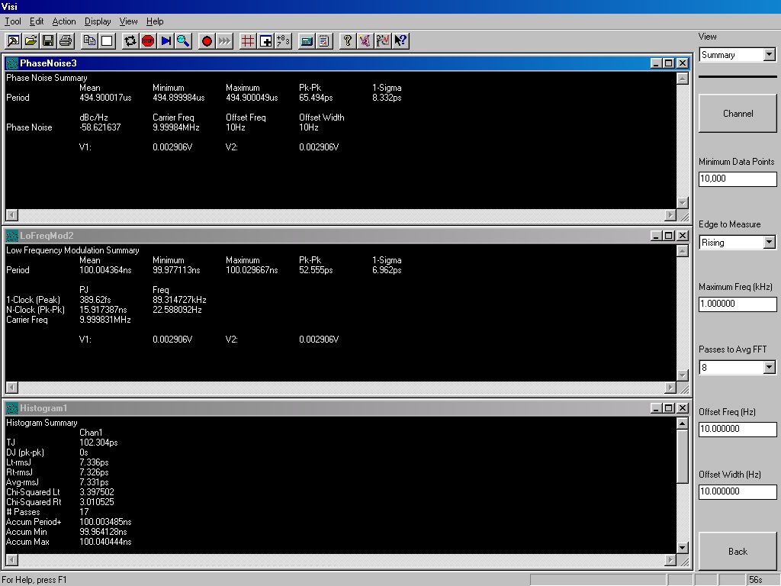Click the notepad report icon

(x=324, y=41)
